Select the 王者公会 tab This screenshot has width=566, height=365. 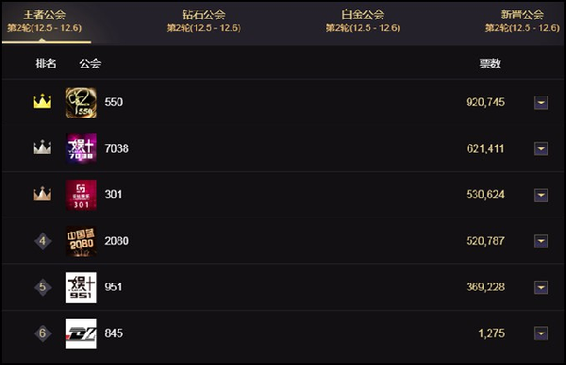(x=44, y=21)
